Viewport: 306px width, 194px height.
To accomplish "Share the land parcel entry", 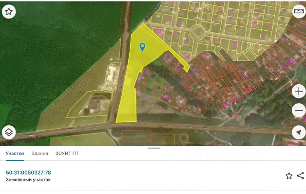I will click(x=301, y=176).
